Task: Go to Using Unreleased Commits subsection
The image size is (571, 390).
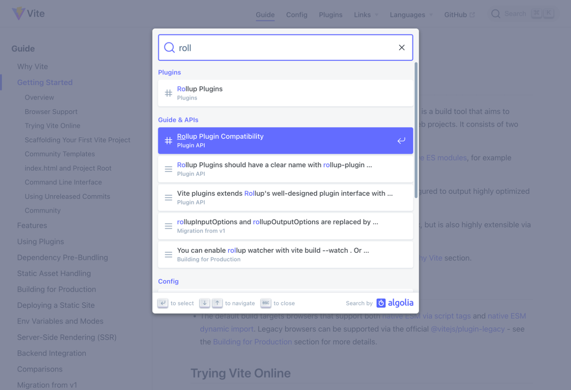Action: coord(67,196)
